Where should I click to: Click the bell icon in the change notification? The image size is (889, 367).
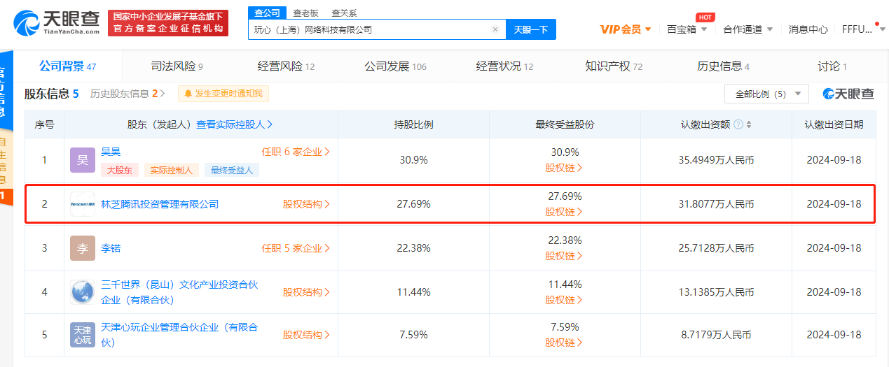[x=188, y=94]
